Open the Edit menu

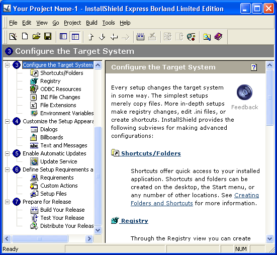point(27,23)
